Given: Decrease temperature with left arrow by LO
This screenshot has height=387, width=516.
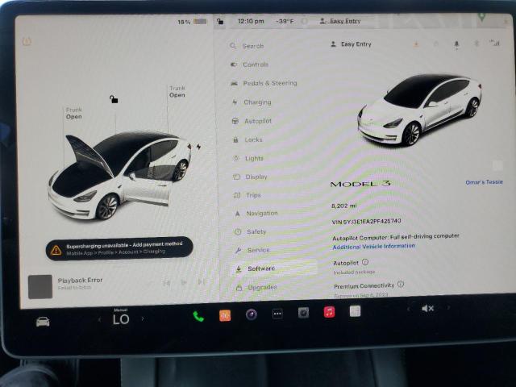Looking at the screenshot, I should tap(99, 319).
